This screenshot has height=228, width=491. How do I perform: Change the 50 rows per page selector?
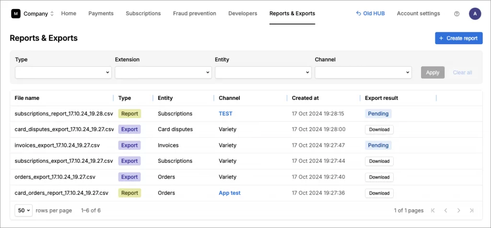(23, 210)
